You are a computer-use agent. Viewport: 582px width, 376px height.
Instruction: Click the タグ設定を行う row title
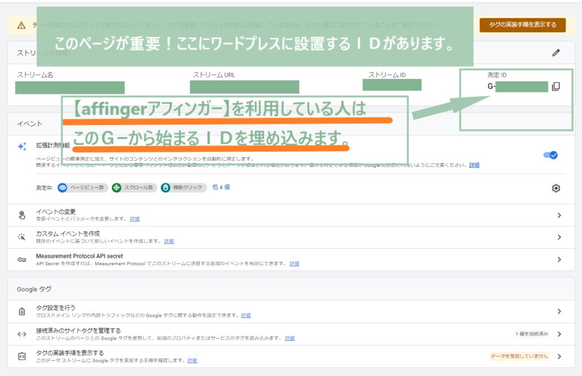coord(56,308)
